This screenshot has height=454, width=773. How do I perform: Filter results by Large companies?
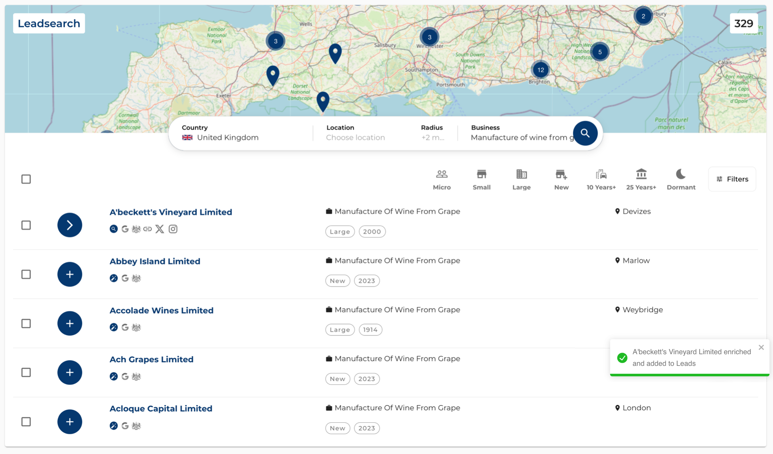click(521, 179)
